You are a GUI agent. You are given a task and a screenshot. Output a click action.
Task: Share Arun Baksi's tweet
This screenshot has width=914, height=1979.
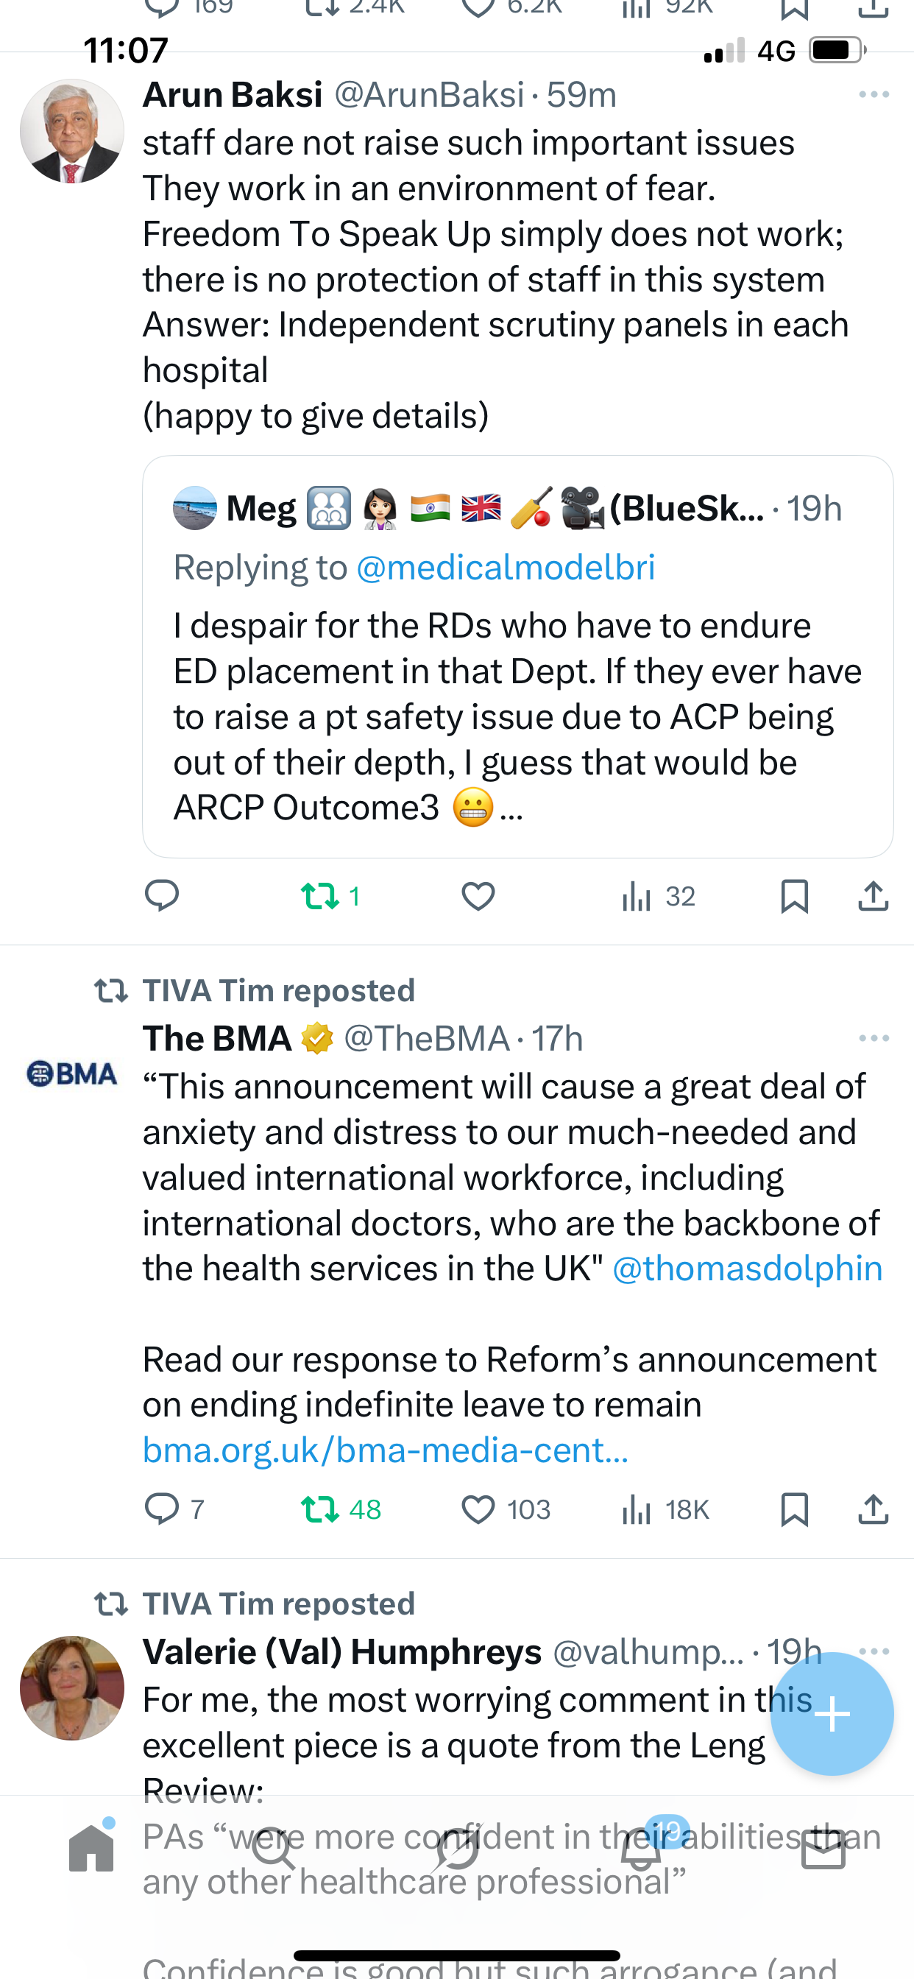click(874, 896)
